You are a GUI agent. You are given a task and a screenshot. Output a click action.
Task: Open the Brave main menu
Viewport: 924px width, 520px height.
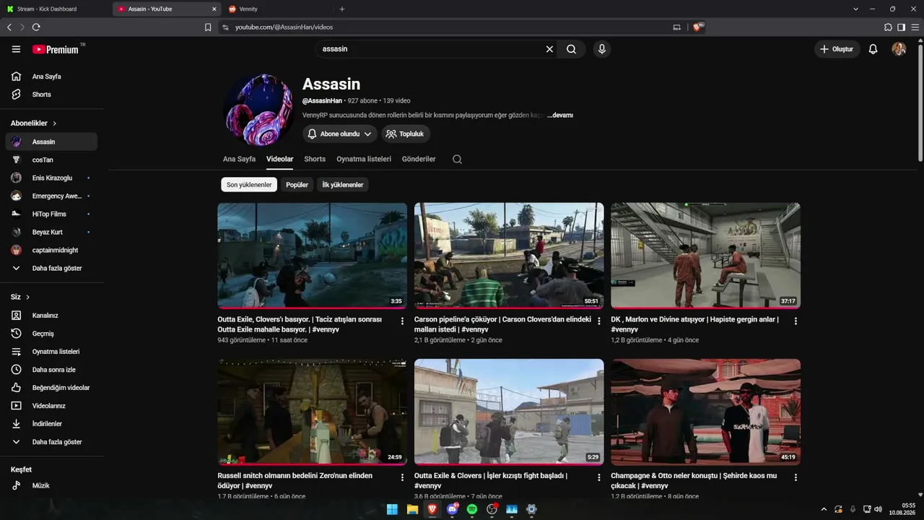(914, 27)
